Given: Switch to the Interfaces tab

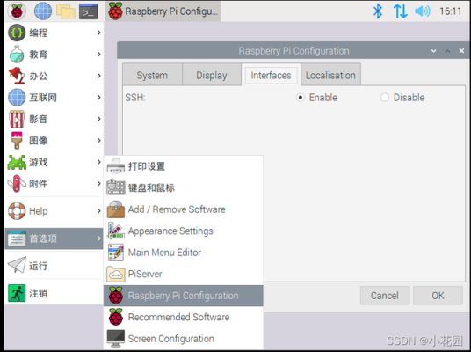Looking at the screenshot, I should [x=271, y=75].
